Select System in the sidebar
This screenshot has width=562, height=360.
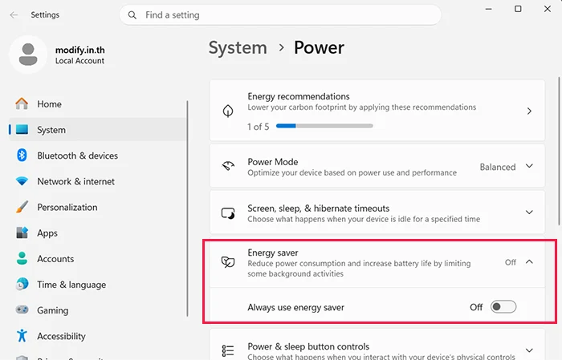pos(97,130)
